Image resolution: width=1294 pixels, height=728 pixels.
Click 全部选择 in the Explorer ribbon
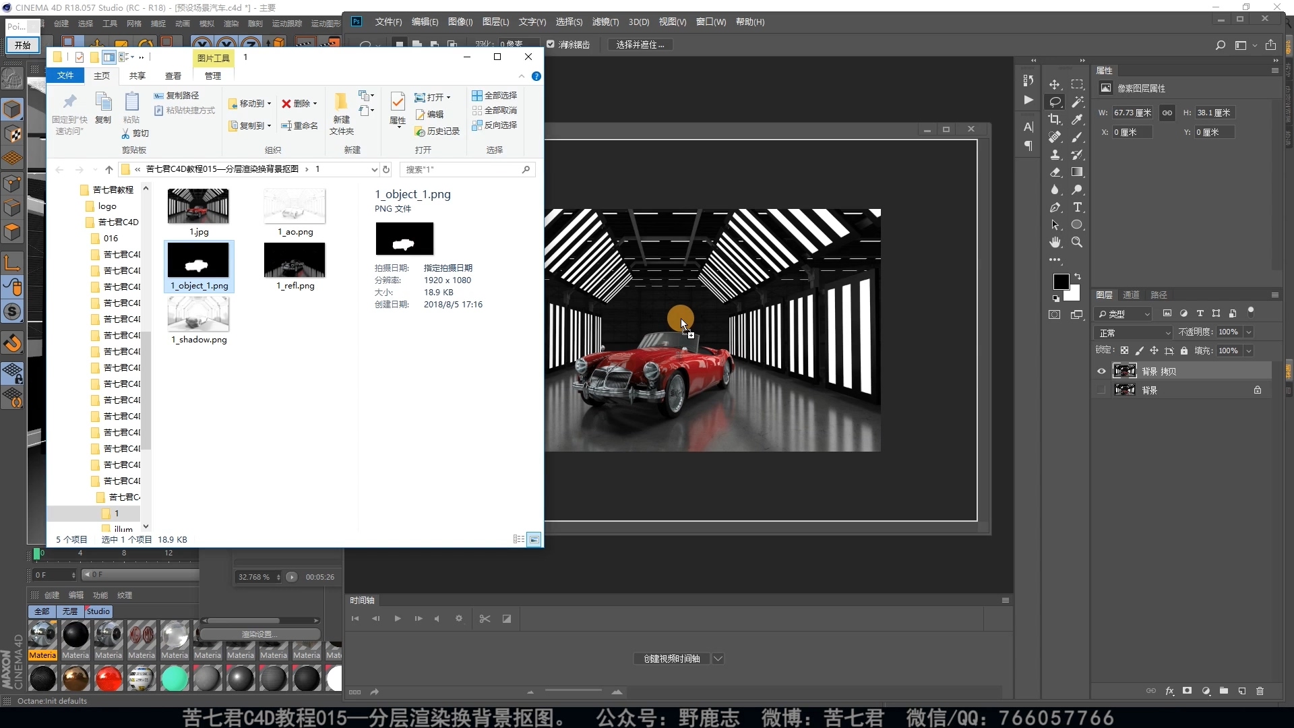(x=494, y=96)
